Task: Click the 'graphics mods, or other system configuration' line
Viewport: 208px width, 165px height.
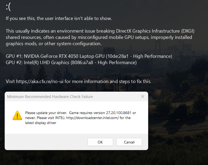Action: pos(54,44)
